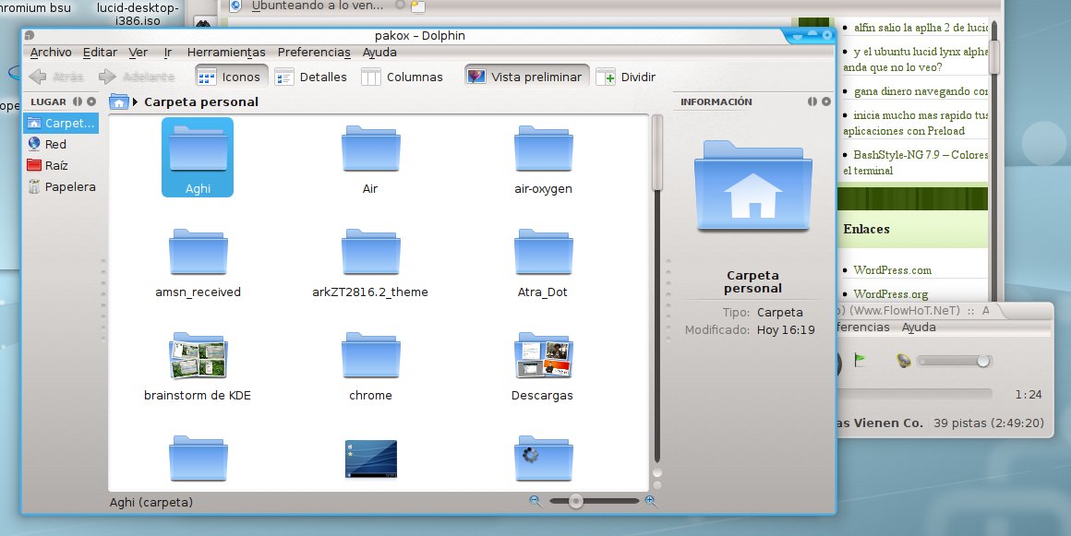The width and height of the screenshot is (1071, 536).
Task: Open the Archivo menu
Action: coord(51,52)
